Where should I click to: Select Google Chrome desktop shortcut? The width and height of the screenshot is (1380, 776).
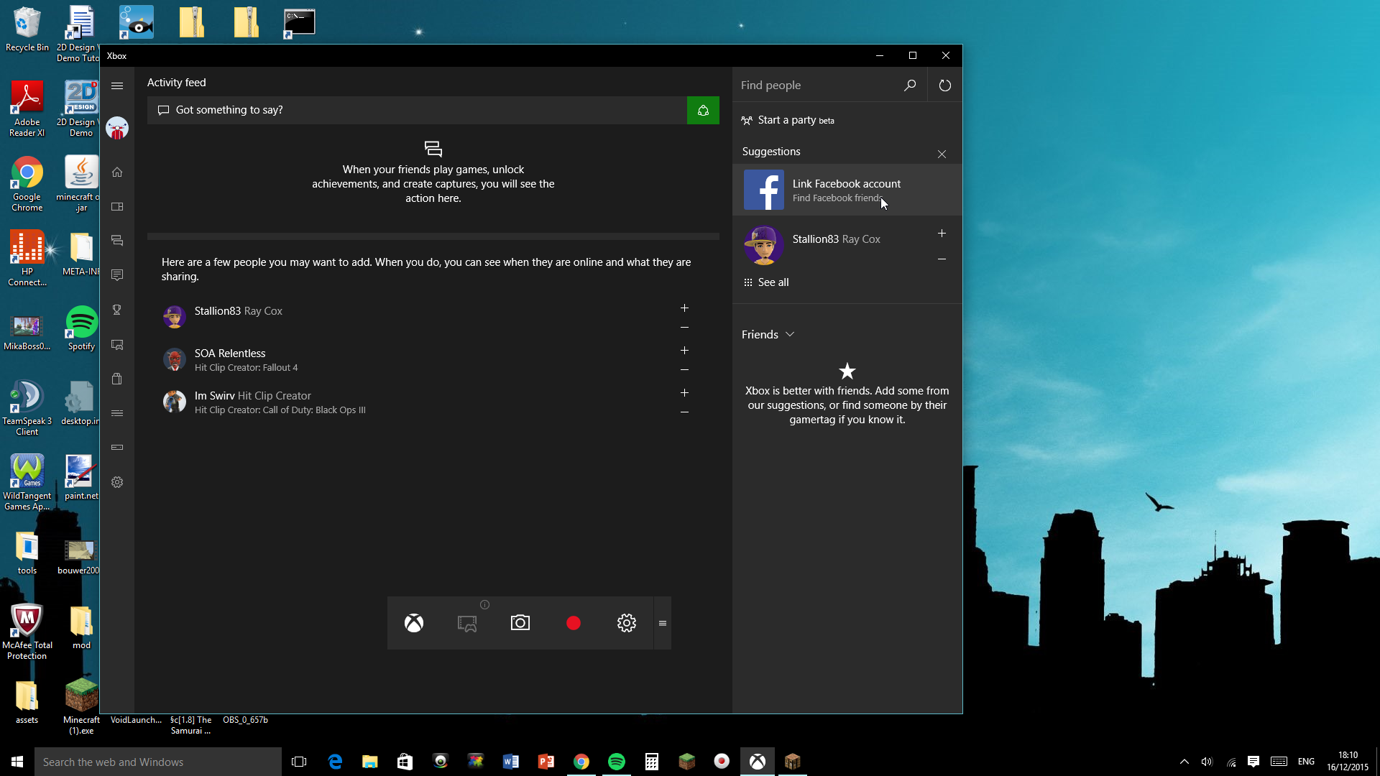click(27, 183)
